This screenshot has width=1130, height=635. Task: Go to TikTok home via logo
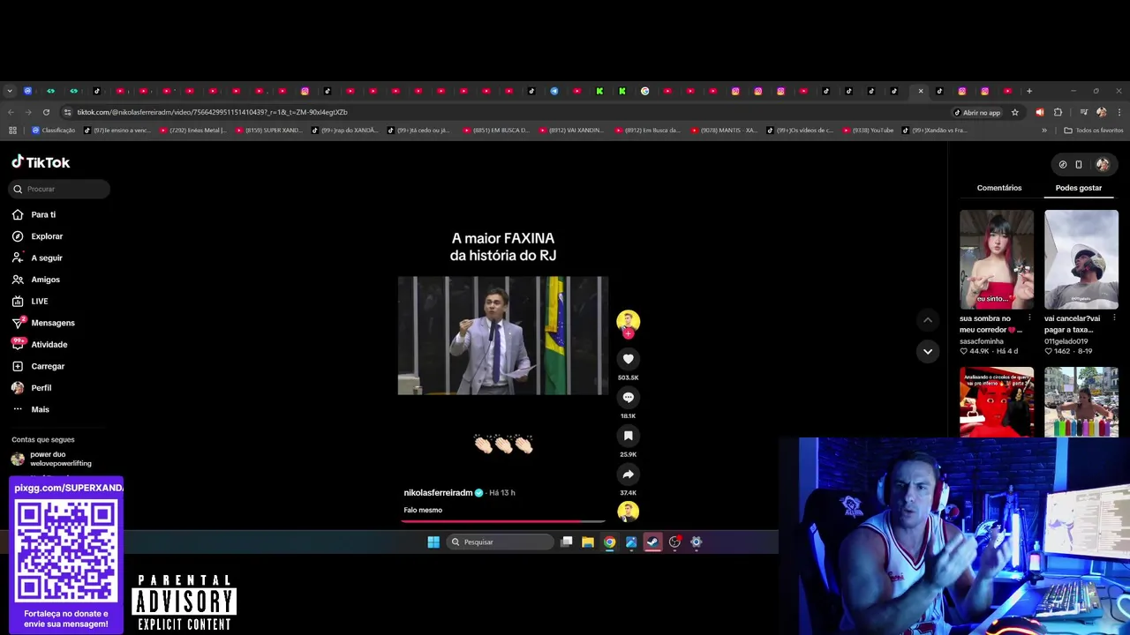click(41, 162)
